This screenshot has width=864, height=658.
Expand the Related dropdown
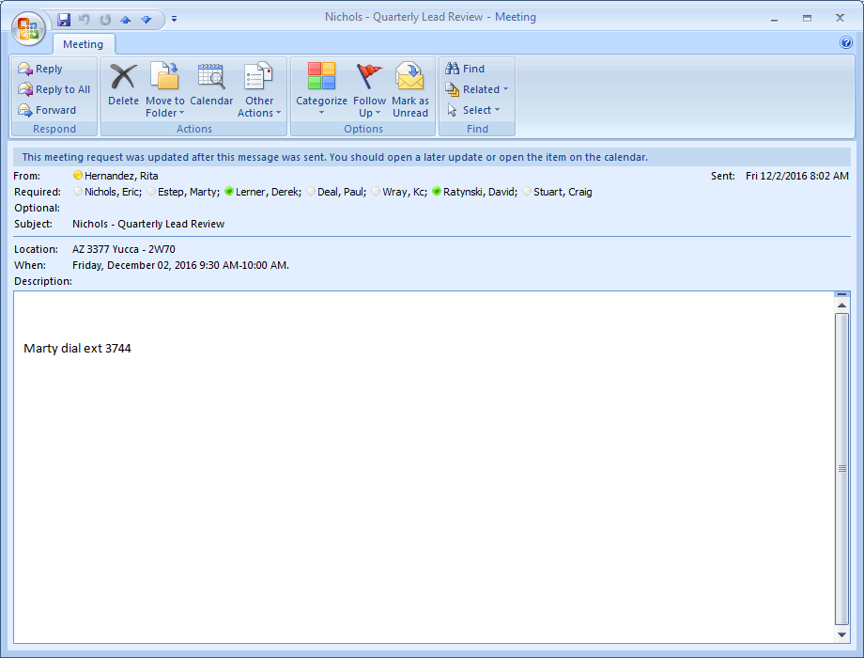click(477, 89)
